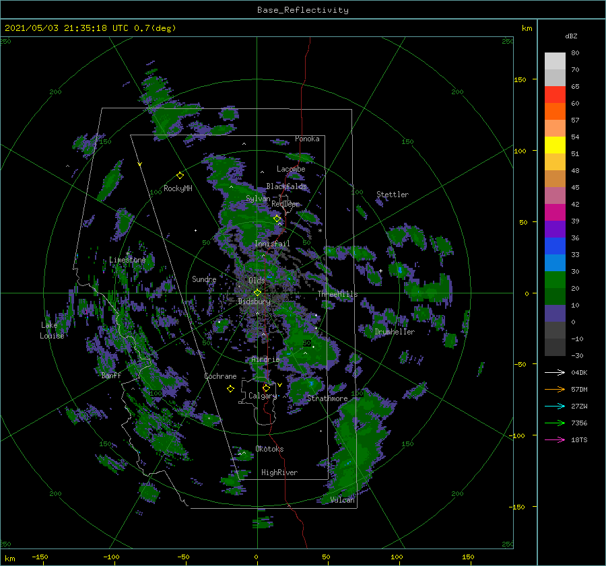
Task: Click the 04DK legend text
Action: (579, 373)
